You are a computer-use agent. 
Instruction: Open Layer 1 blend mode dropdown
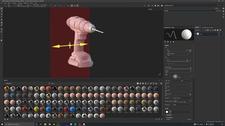coord(219,33)
